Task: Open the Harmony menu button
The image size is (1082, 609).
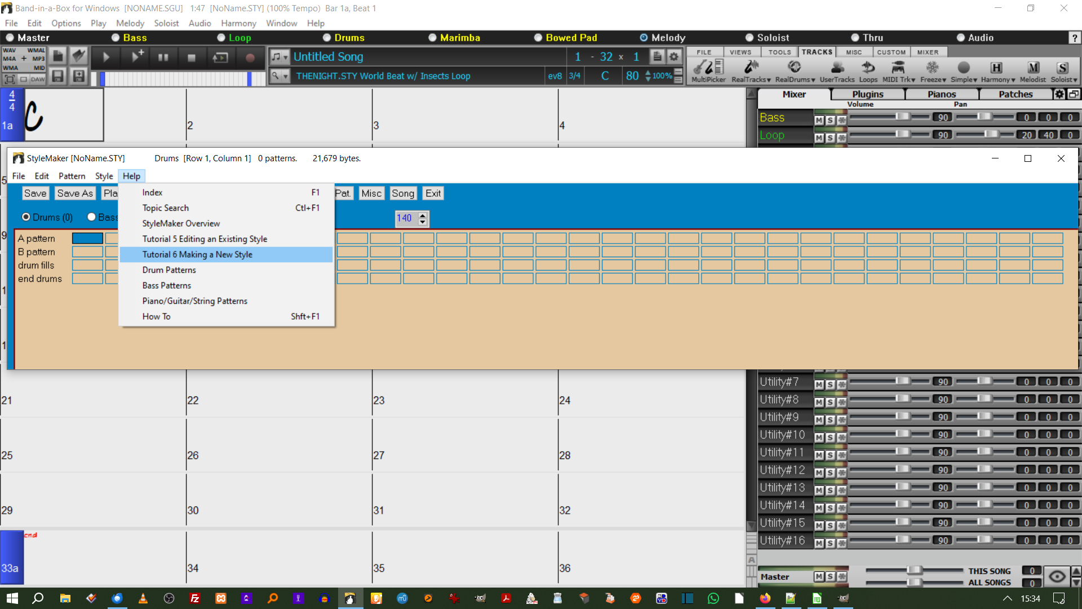Action: pyautogui.click(x=997, y=71)
